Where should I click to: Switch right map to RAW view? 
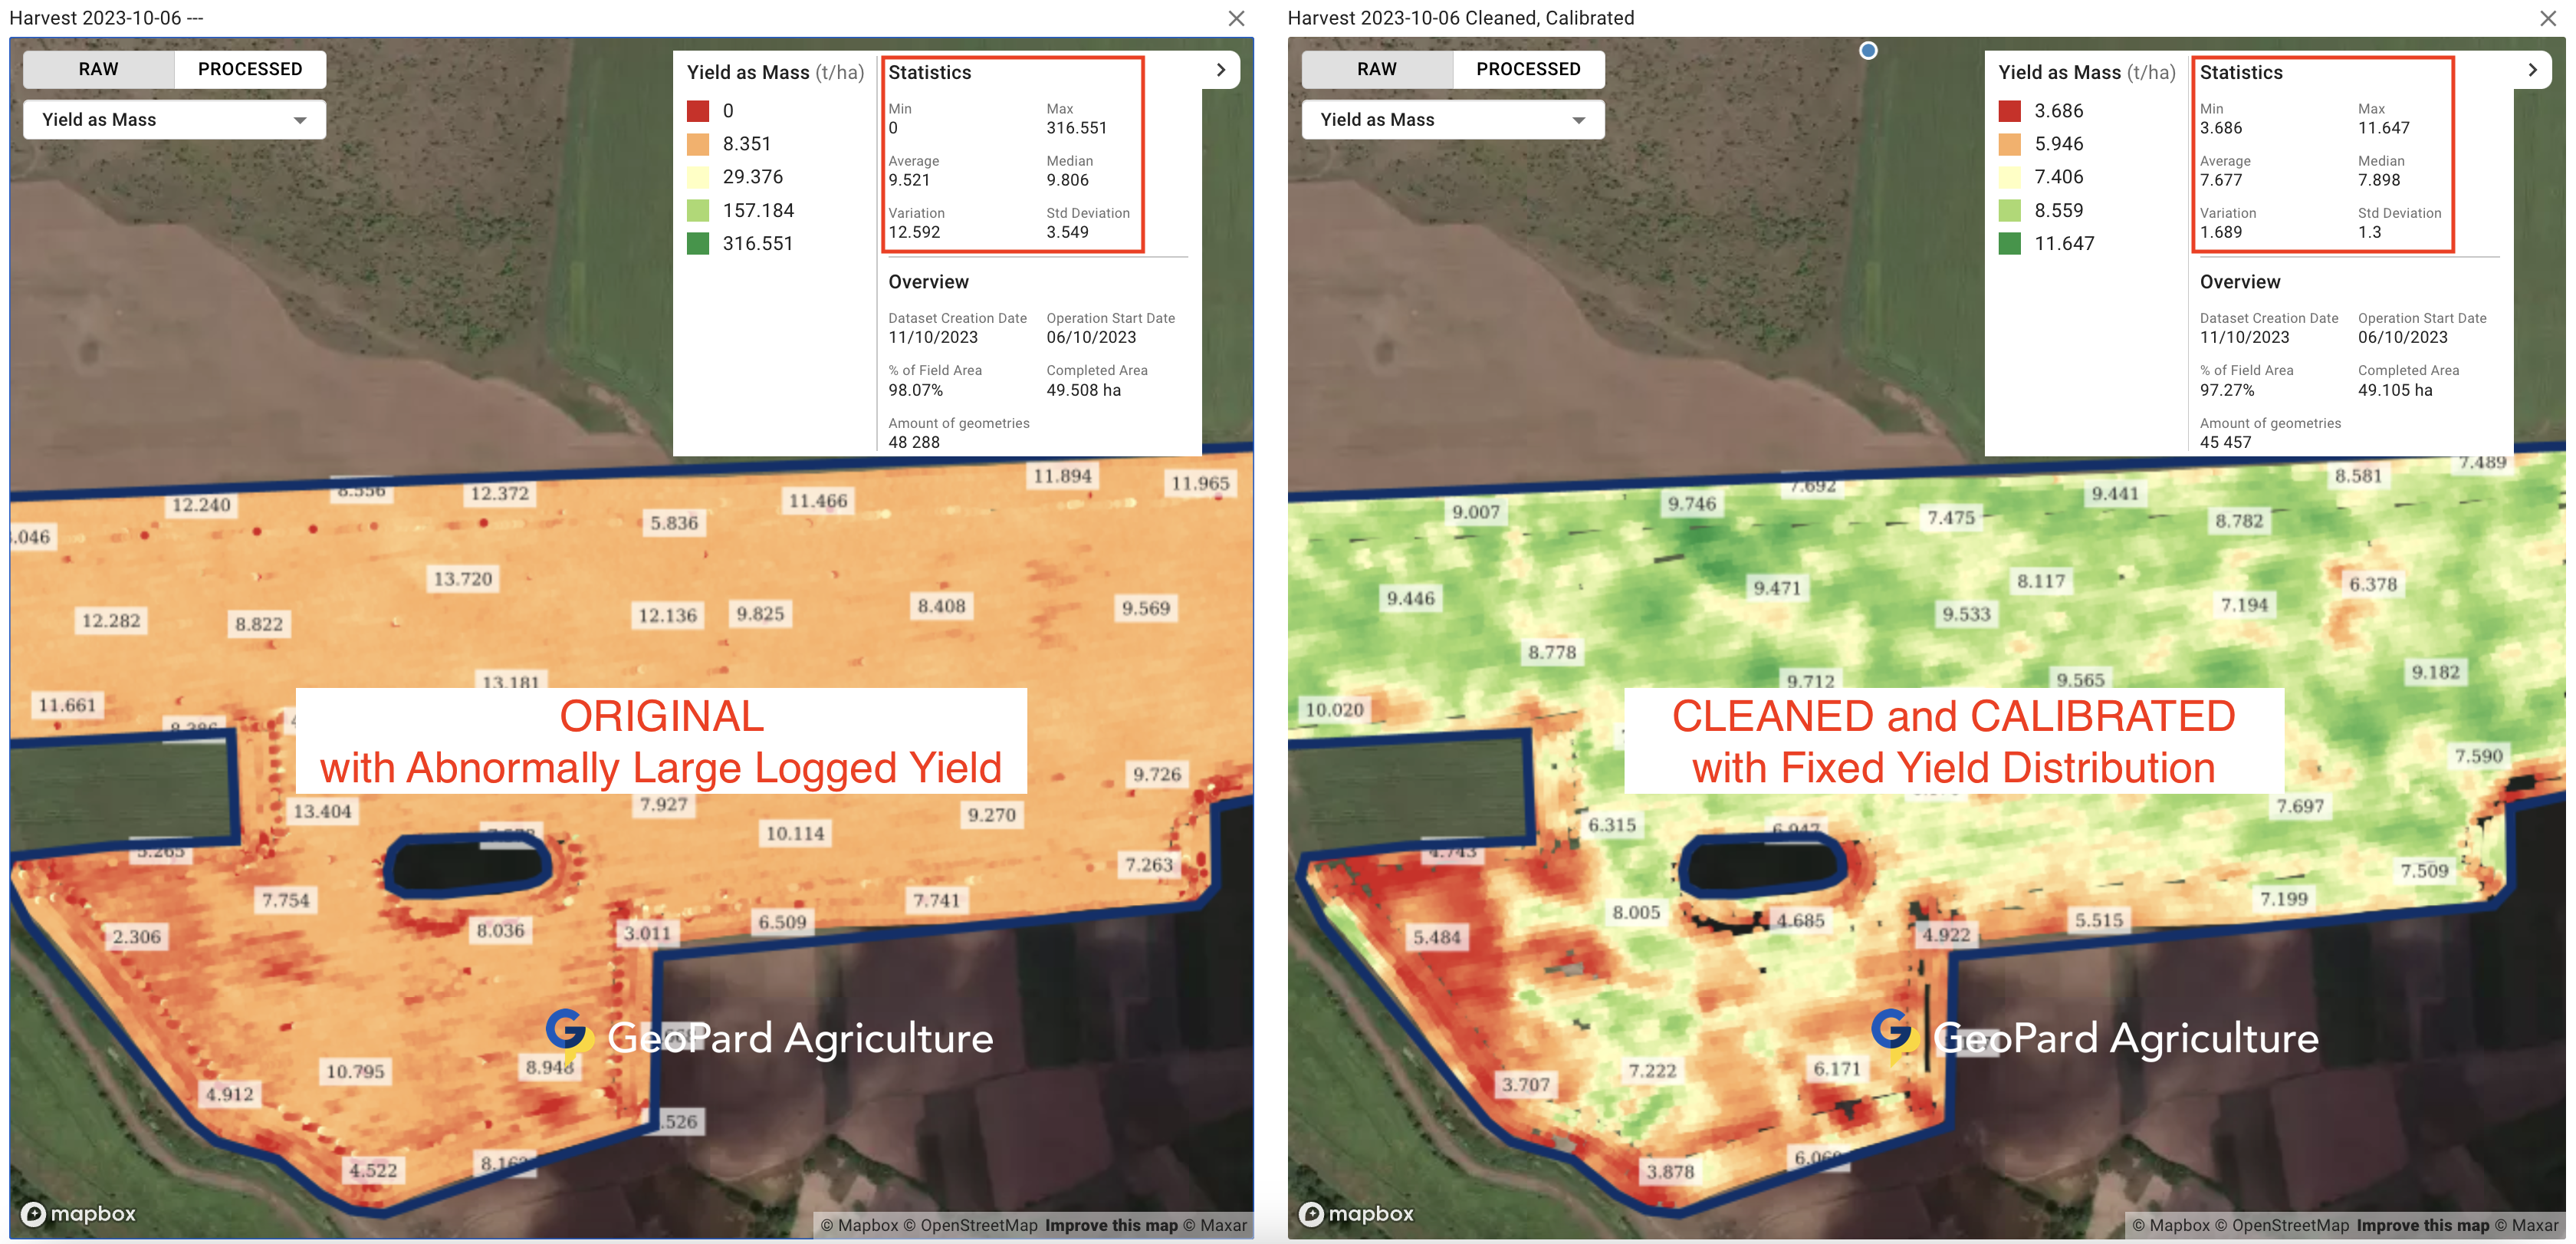(x=1376, y=69)
